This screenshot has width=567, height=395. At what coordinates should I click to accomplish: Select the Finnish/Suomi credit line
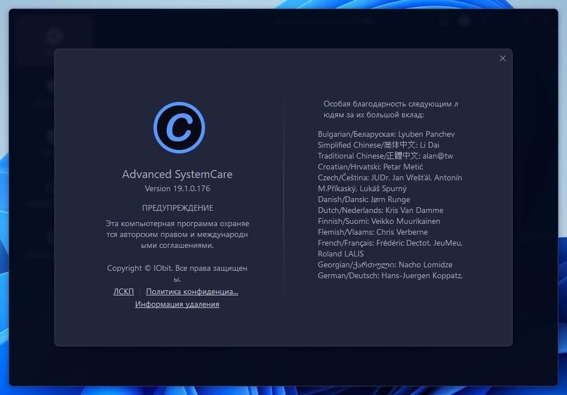pos(379,221)
